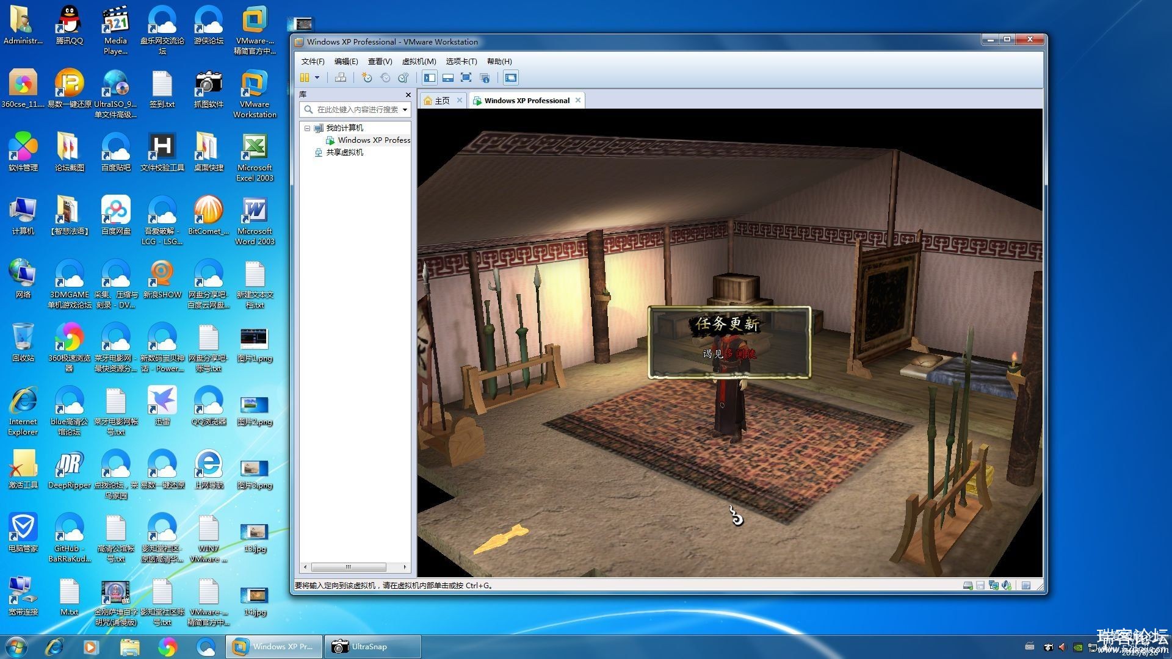Open 电脑管家 desktop icon

tap(23, 533)
